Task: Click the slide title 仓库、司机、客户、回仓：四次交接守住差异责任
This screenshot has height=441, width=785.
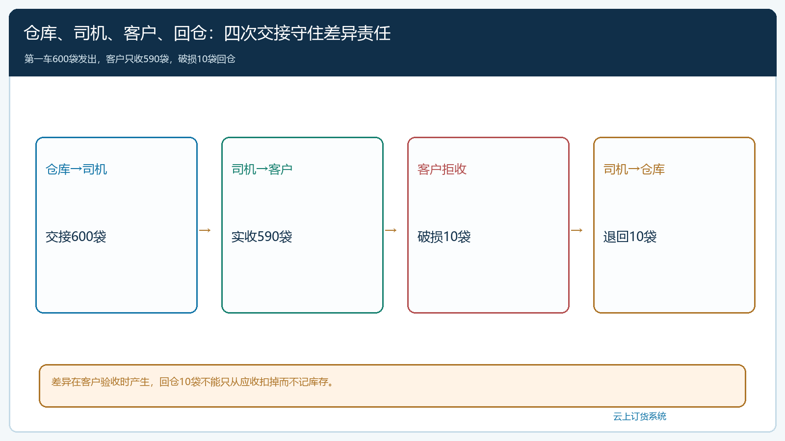Action: (207, 33)
